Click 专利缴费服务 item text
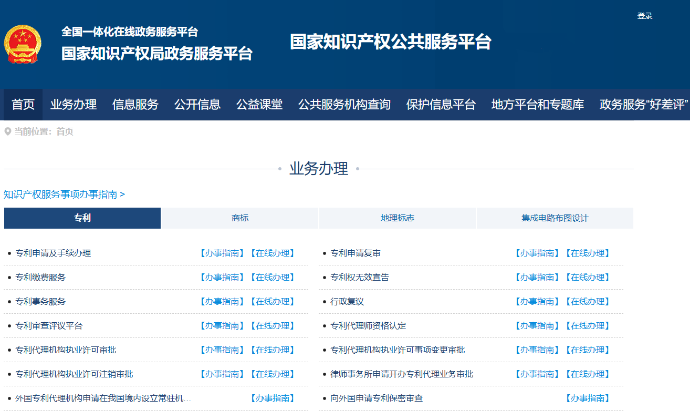 (x=40, y=278)
